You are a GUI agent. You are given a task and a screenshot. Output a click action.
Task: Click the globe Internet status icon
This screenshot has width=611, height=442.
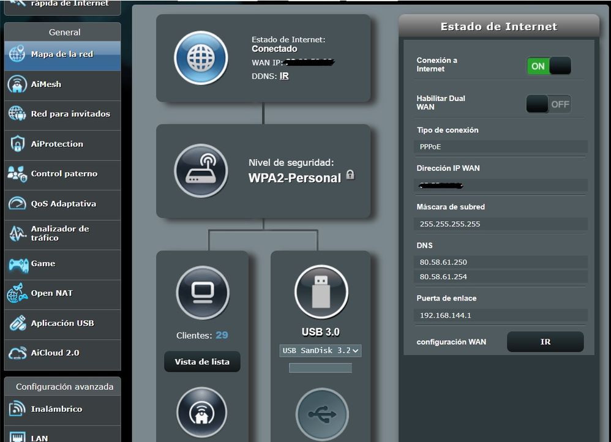(201, 58)
